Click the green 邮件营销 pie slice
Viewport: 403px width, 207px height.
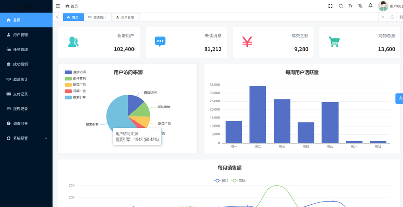point(143,110)
